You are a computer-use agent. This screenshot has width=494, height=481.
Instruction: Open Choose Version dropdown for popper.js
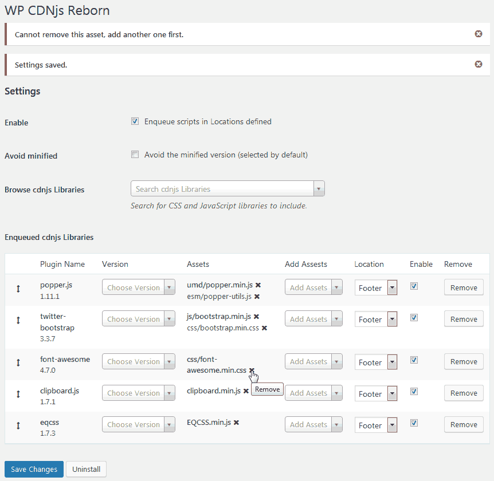click(x=139, y=287)
